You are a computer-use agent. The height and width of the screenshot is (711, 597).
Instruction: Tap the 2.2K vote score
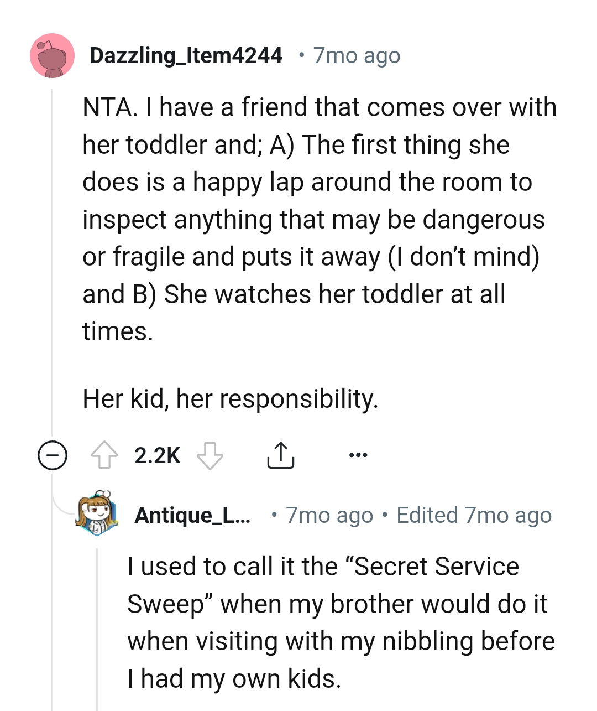click(157, 455)
